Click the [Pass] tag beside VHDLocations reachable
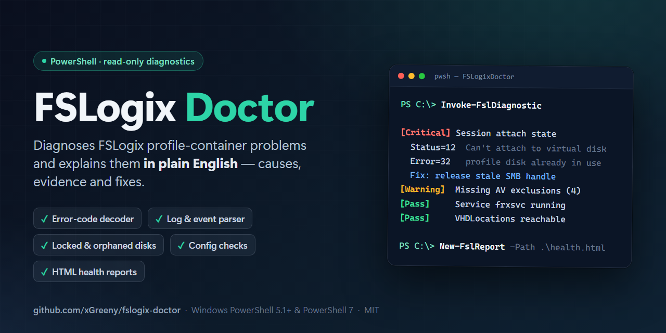The width and height of the screenshot is (666, 333). pyautogui.click(x=415, y=218)
